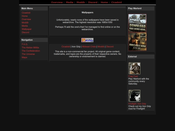Click the Hosted by Neocities badge
The width and height of the screenshot is (175, 131).
(87, 40)
